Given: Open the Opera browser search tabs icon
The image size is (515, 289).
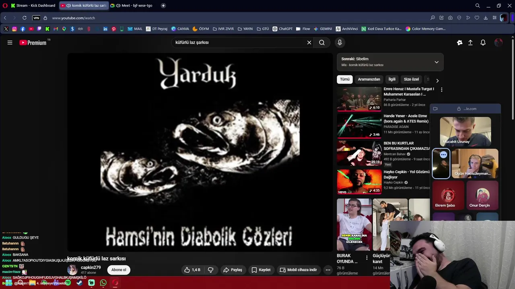Looking at the screenshot, I should coord(478,6).
